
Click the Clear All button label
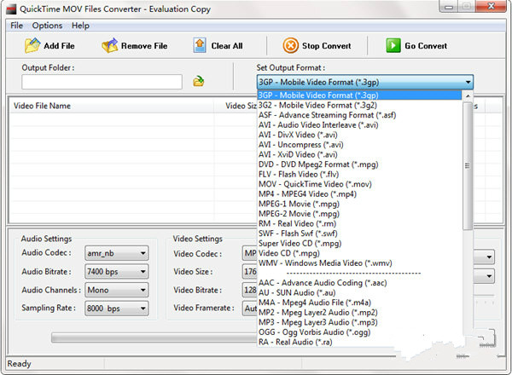tap(227, 46)
